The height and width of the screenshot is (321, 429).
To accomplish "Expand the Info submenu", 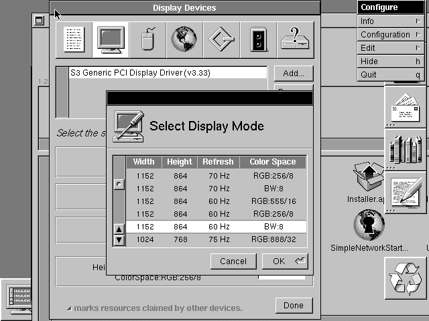I will coord(390,21).
